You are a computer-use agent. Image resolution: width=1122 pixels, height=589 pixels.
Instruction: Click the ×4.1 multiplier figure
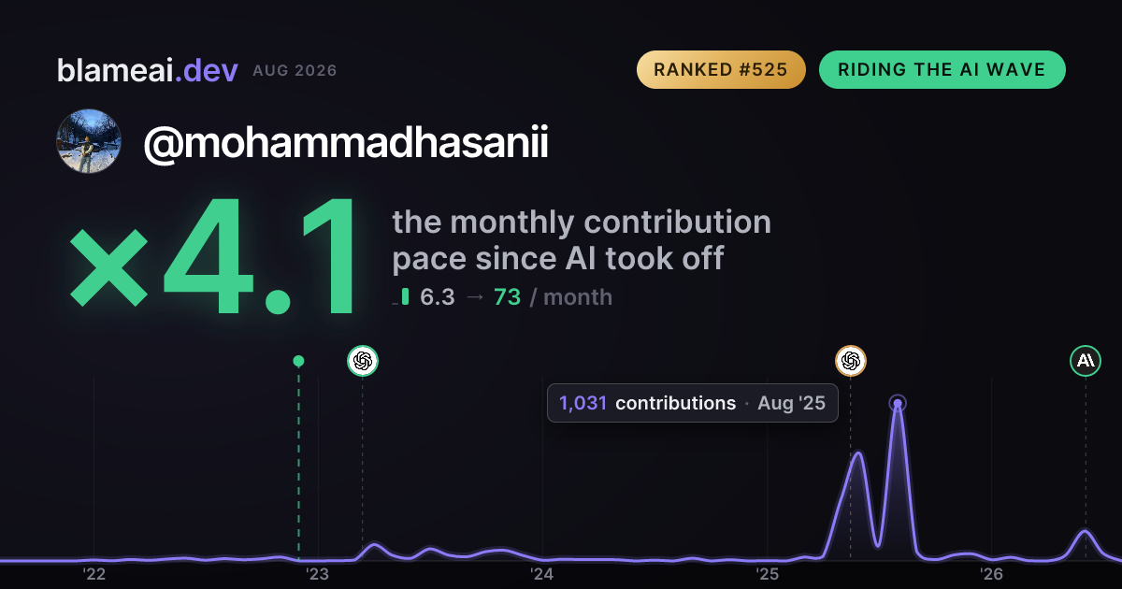[x=213, y=257]
